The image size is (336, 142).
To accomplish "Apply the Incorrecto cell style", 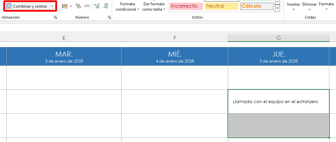I will (x=186, y=6).
